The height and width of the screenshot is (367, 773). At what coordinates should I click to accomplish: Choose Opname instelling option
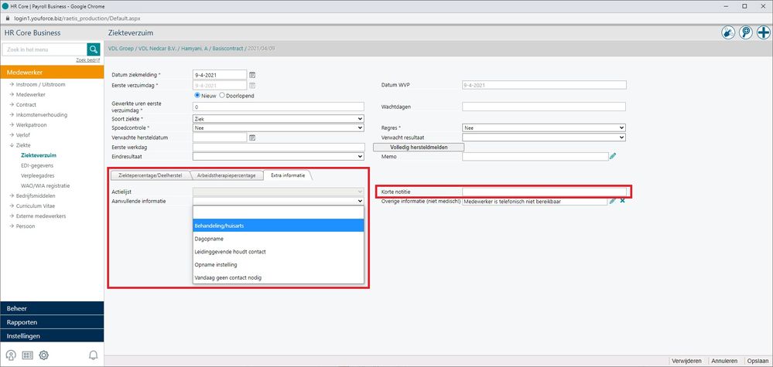pyautogui.click(x=279, y=265)
